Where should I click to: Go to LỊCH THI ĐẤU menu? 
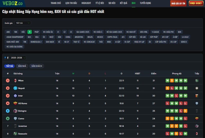(x=71, y=3)
